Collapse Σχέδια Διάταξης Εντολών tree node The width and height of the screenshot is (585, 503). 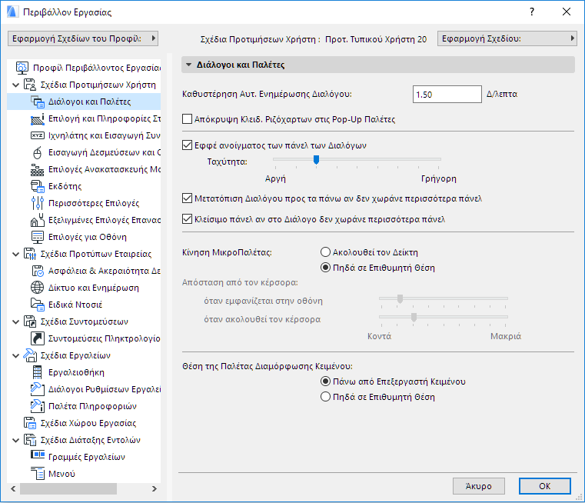tap(15, 440)
